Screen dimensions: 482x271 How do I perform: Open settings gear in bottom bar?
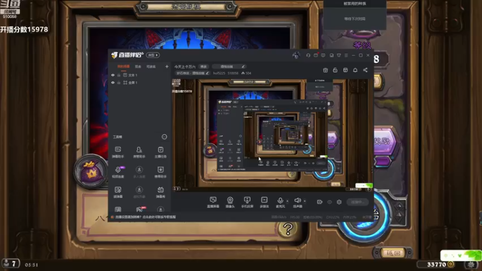pyautogui.click(x=339, y=202)
